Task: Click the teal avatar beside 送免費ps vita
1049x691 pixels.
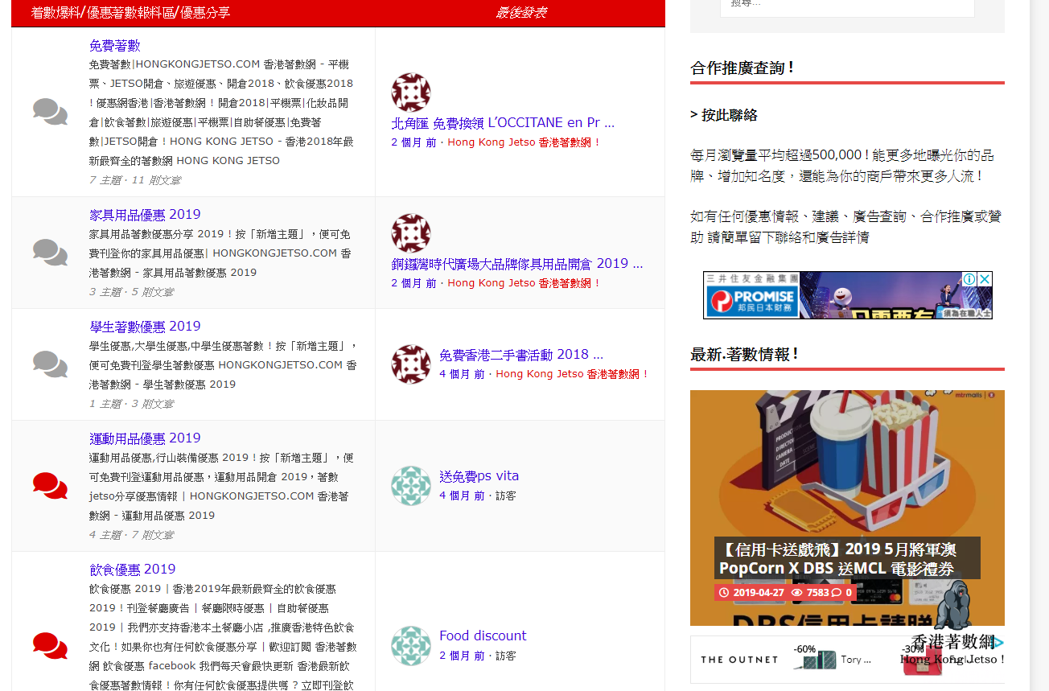Action: 411,486
